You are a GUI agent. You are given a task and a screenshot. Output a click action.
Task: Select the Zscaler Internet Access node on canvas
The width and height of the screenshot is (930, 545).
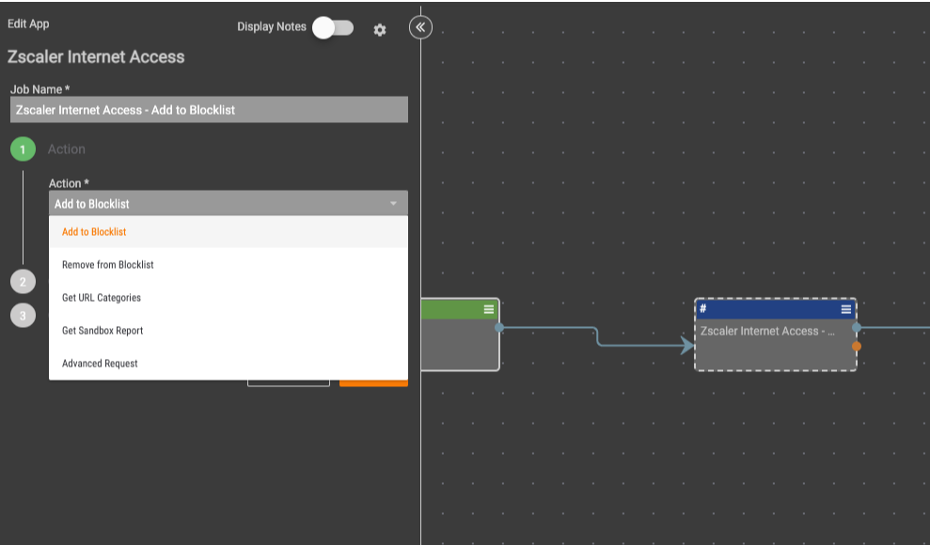(x=775, y=335)
